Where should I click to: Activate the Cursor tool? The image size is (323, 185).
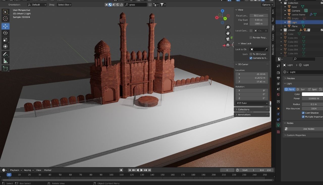click(5, 19)
